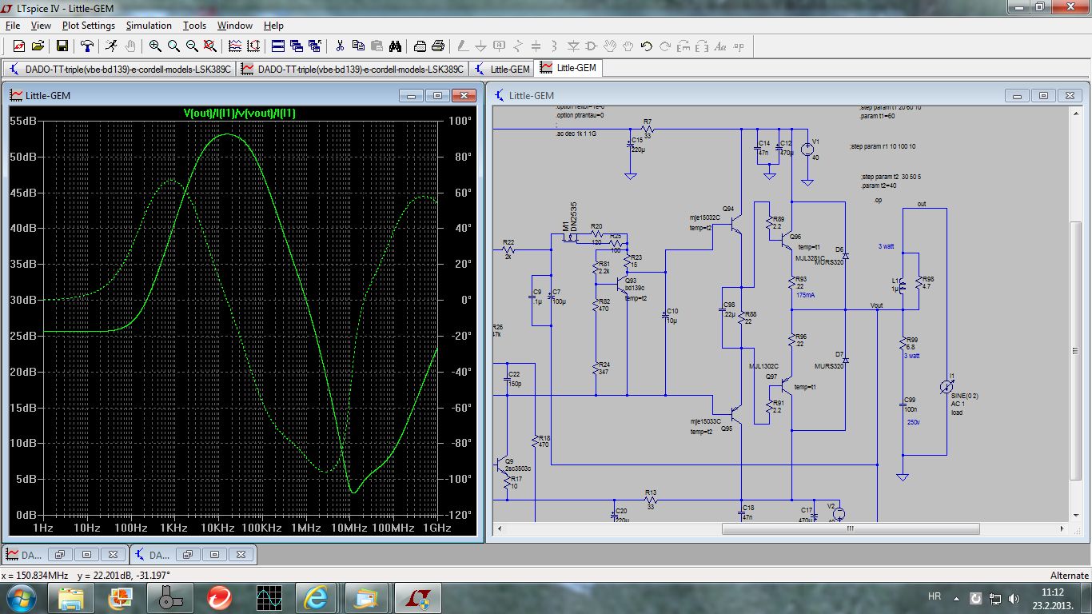Run the simulation with the running man icon
Screen dimensions: 1092x614
[111, 46]
